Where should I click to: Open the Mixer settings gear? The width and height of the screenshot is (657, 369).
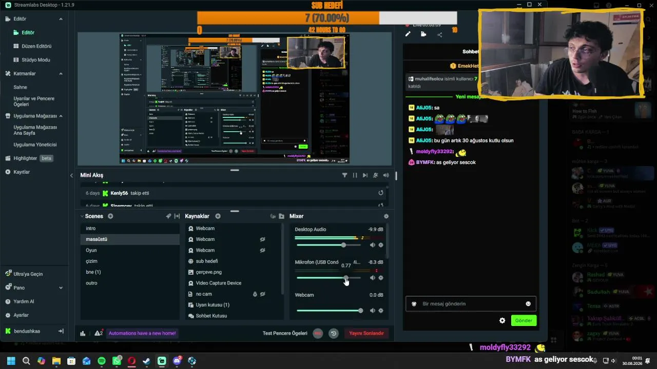[x=386, y=216]
